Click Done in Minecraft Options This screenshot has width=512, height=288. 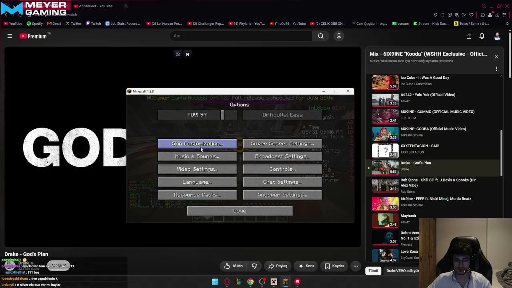point(240,211)
